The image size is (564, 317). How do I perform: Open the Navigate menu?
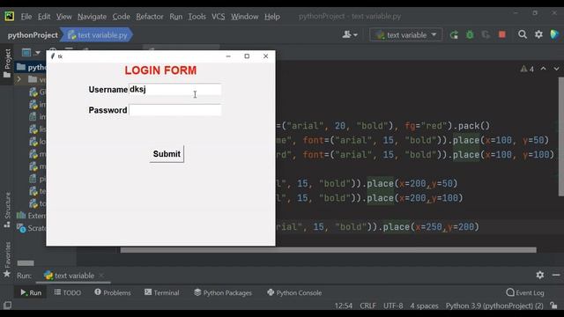tap(92, 17)
